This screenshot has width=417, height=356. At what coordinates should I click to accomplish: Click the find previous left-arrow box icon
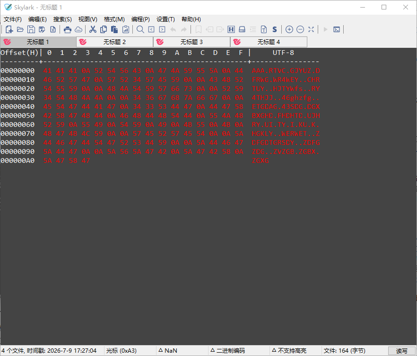tap(151, 29)
